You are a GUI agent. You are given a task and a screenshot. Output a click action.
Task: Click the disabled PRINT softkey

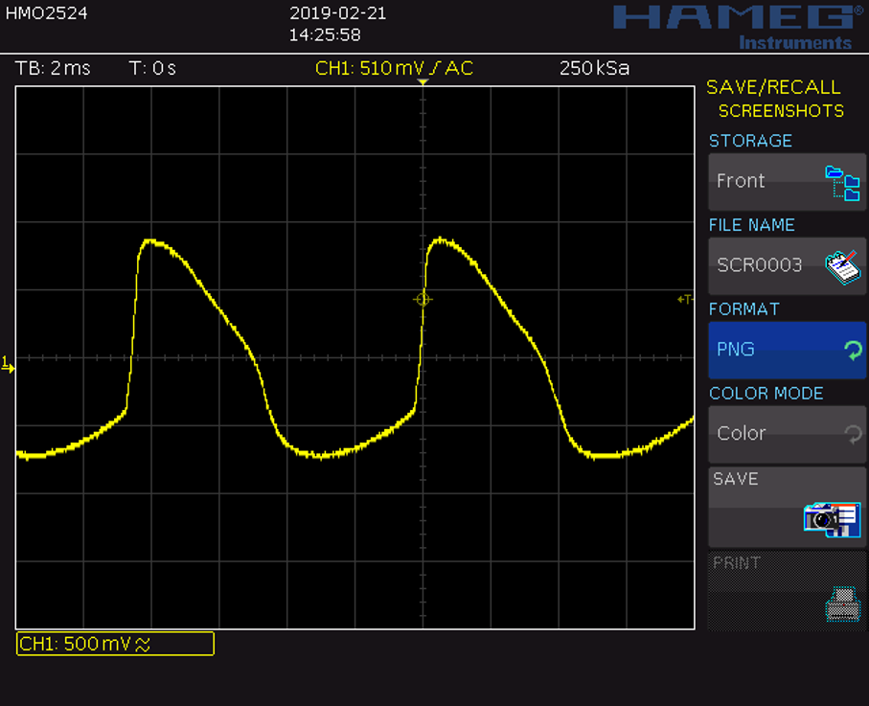[x=787, y=591]
